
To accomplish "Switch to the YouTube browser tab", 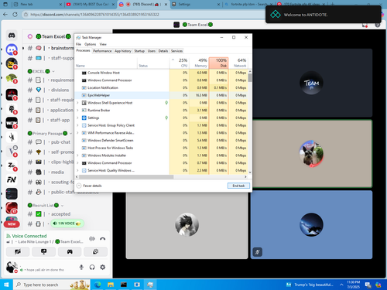I will [x=91, y=5].
